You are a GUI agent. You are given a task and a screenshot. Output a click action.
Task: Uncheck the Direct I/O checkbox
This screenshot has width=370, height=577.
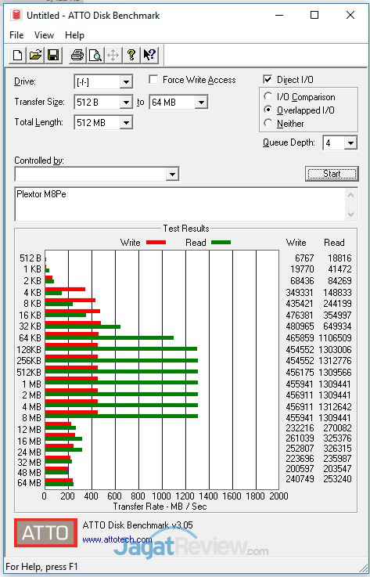(x=268, y=80)
